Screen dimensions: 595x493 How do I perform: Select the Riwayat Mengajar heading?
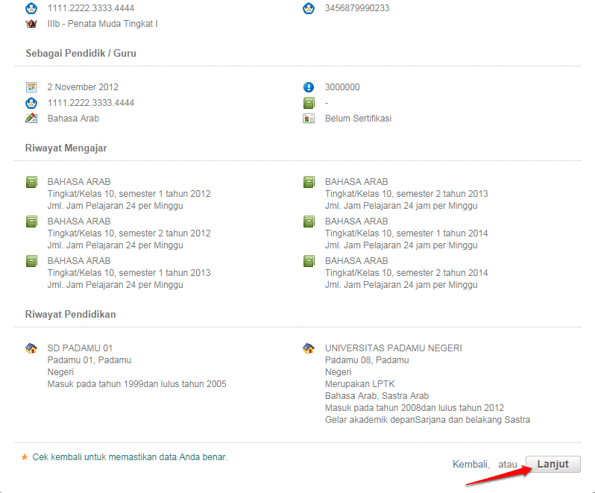[x=66, y=148]
